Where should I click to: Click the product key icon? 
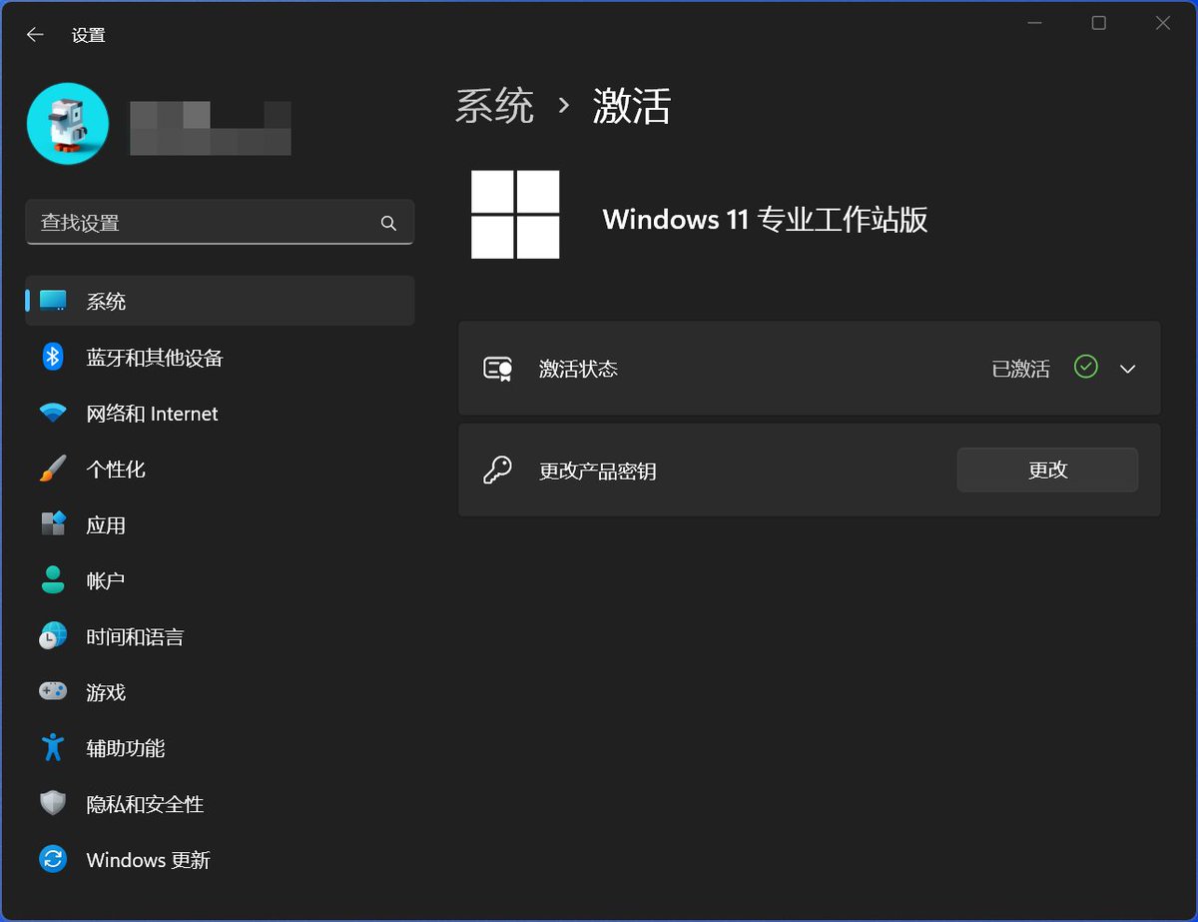[497, 469]
